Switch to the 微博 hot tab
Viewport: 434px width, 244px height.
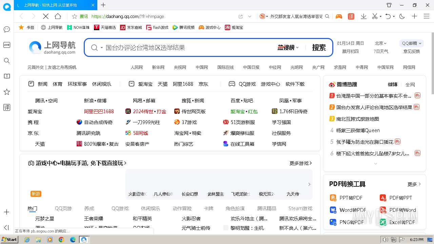(392, 84)
